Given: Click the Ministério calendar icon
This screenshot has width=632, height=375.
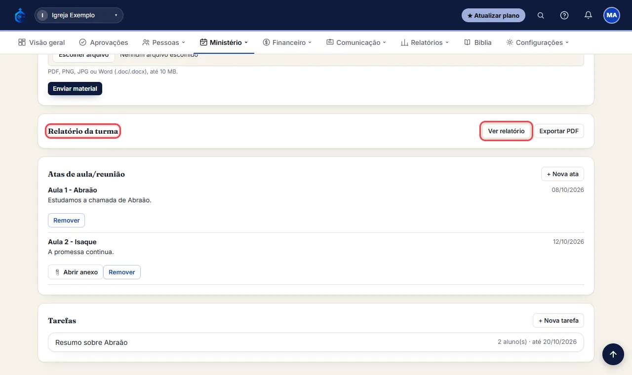Looking at the screenshot, I should coord(203,42).
